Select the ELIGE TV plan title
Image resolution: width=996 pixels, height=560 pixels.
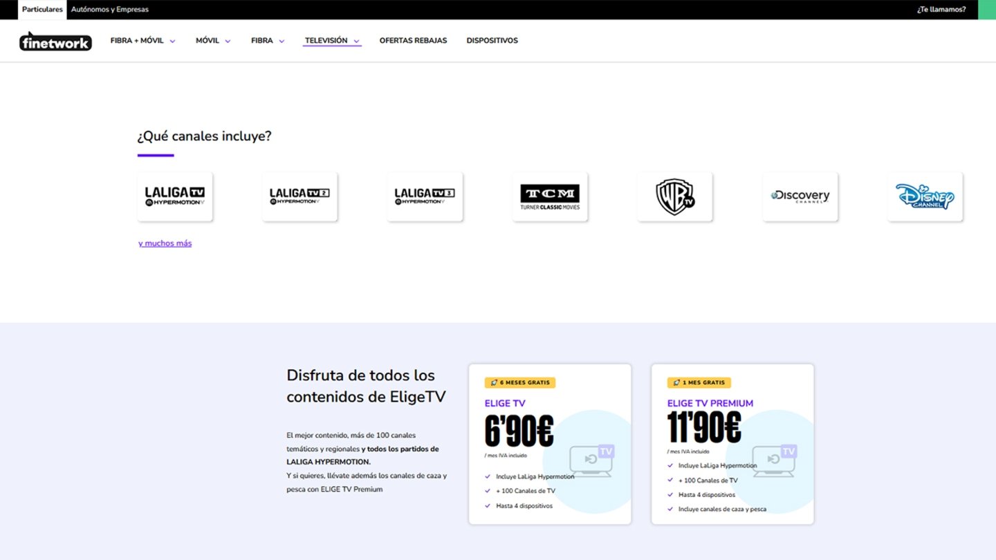point(505,403)
